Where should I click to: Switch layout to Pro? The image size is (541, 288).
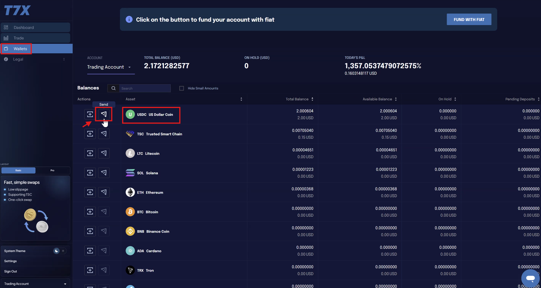pyautogui.click(x=52, y=170)
